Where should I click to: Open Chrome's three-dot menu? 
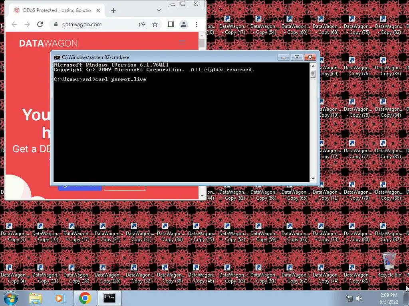[197, 24]
